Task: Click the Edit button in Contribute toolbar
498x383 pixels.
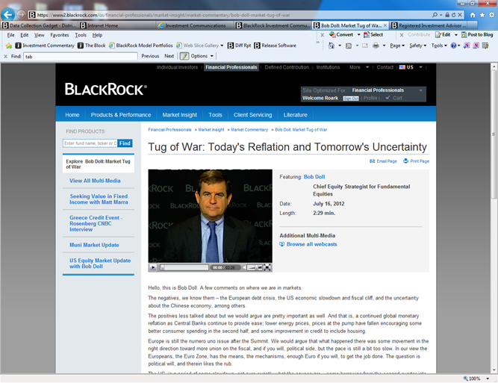Action: click(443, 34)
